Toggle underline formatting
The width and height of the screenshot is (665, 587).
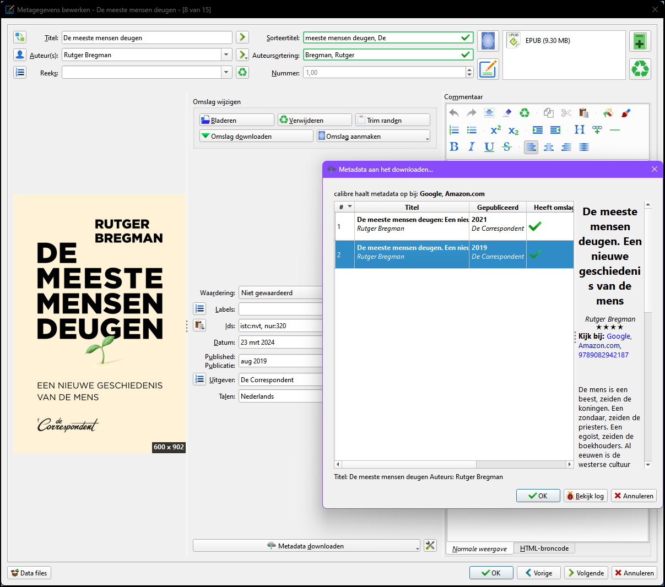tap(489, 147)
